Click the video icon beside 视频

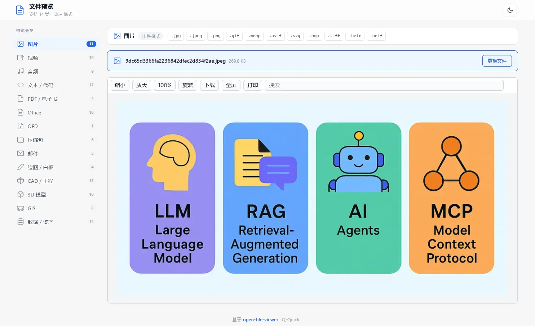pos(21,58)
